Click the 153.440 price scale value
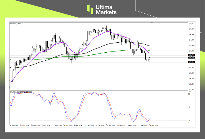Image resolution: width=205 pixels, height=139 pixels. (191, 45)
